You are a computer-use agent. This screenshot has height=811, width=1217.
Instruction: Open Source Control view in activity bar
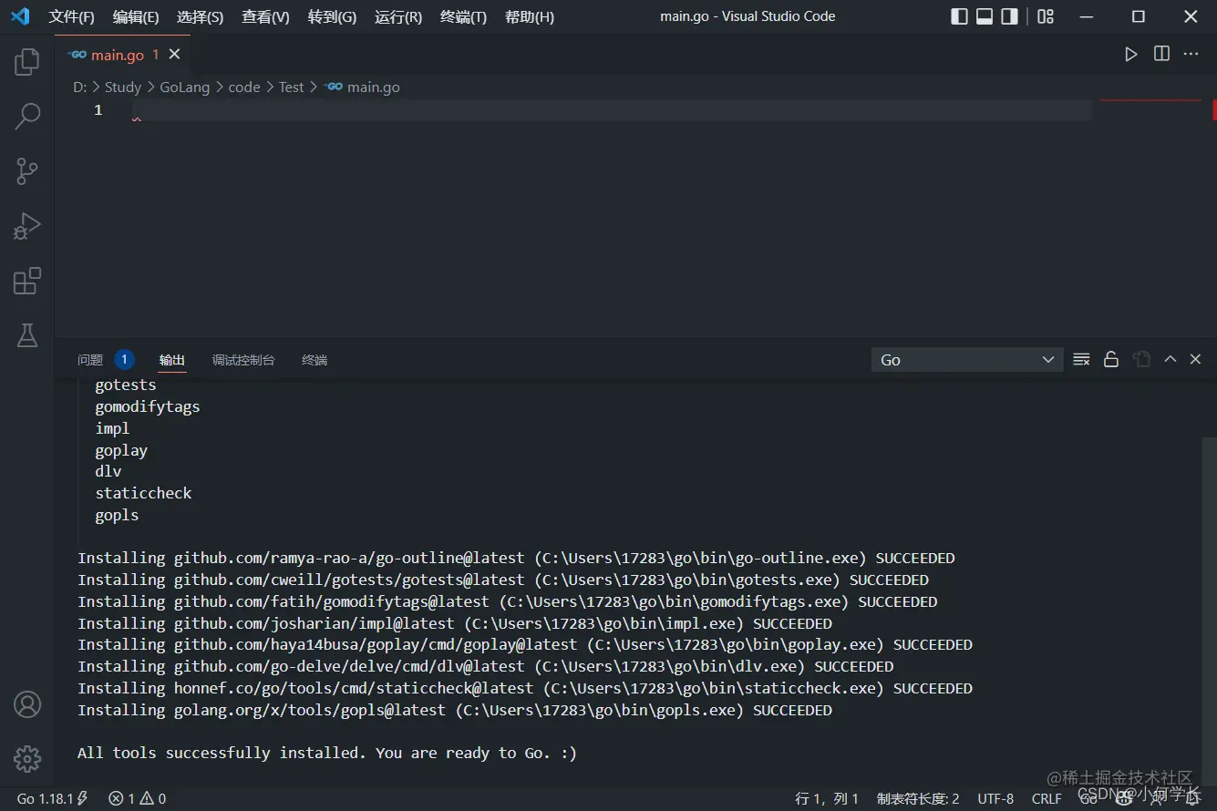pyautogui.click(x=27, y=170)
